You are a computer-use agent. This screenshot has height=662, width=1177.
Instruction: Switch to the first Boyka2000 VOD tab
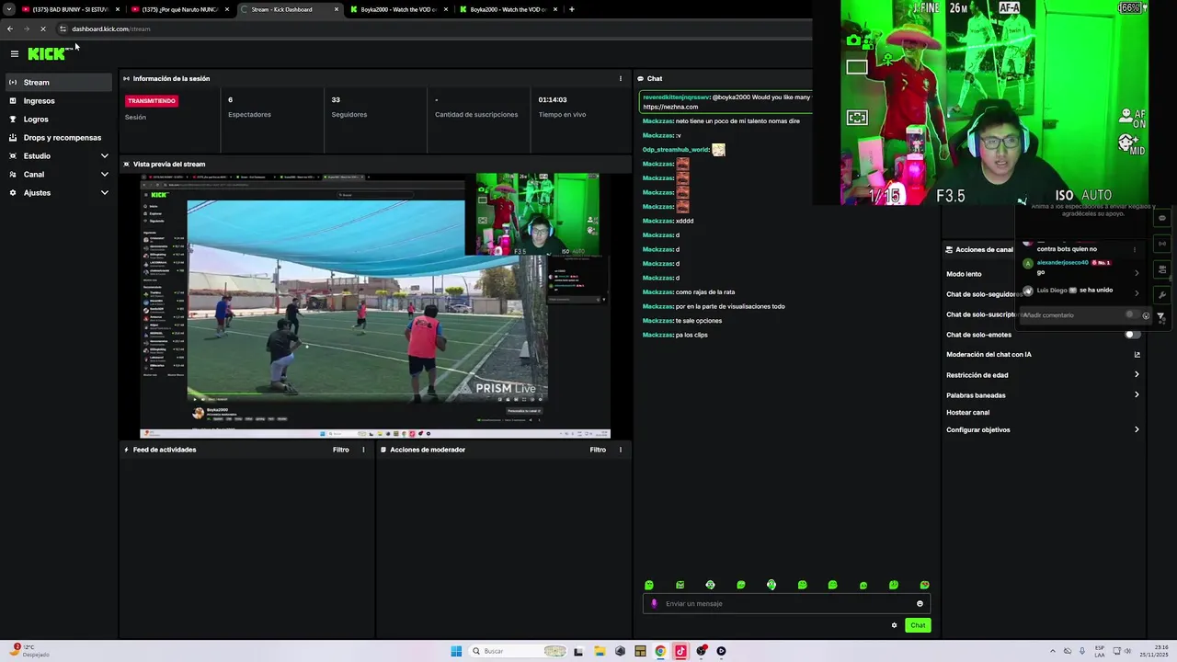click(398, 9)
